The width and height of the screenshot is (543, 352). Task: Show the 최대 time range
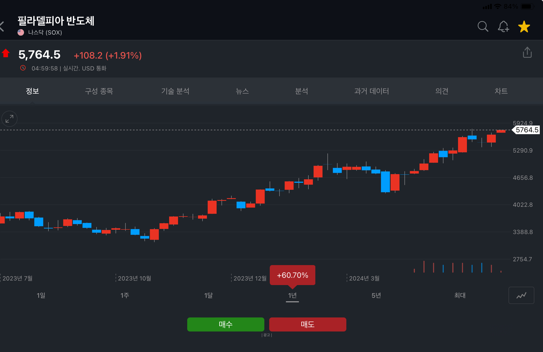(460, 295)
